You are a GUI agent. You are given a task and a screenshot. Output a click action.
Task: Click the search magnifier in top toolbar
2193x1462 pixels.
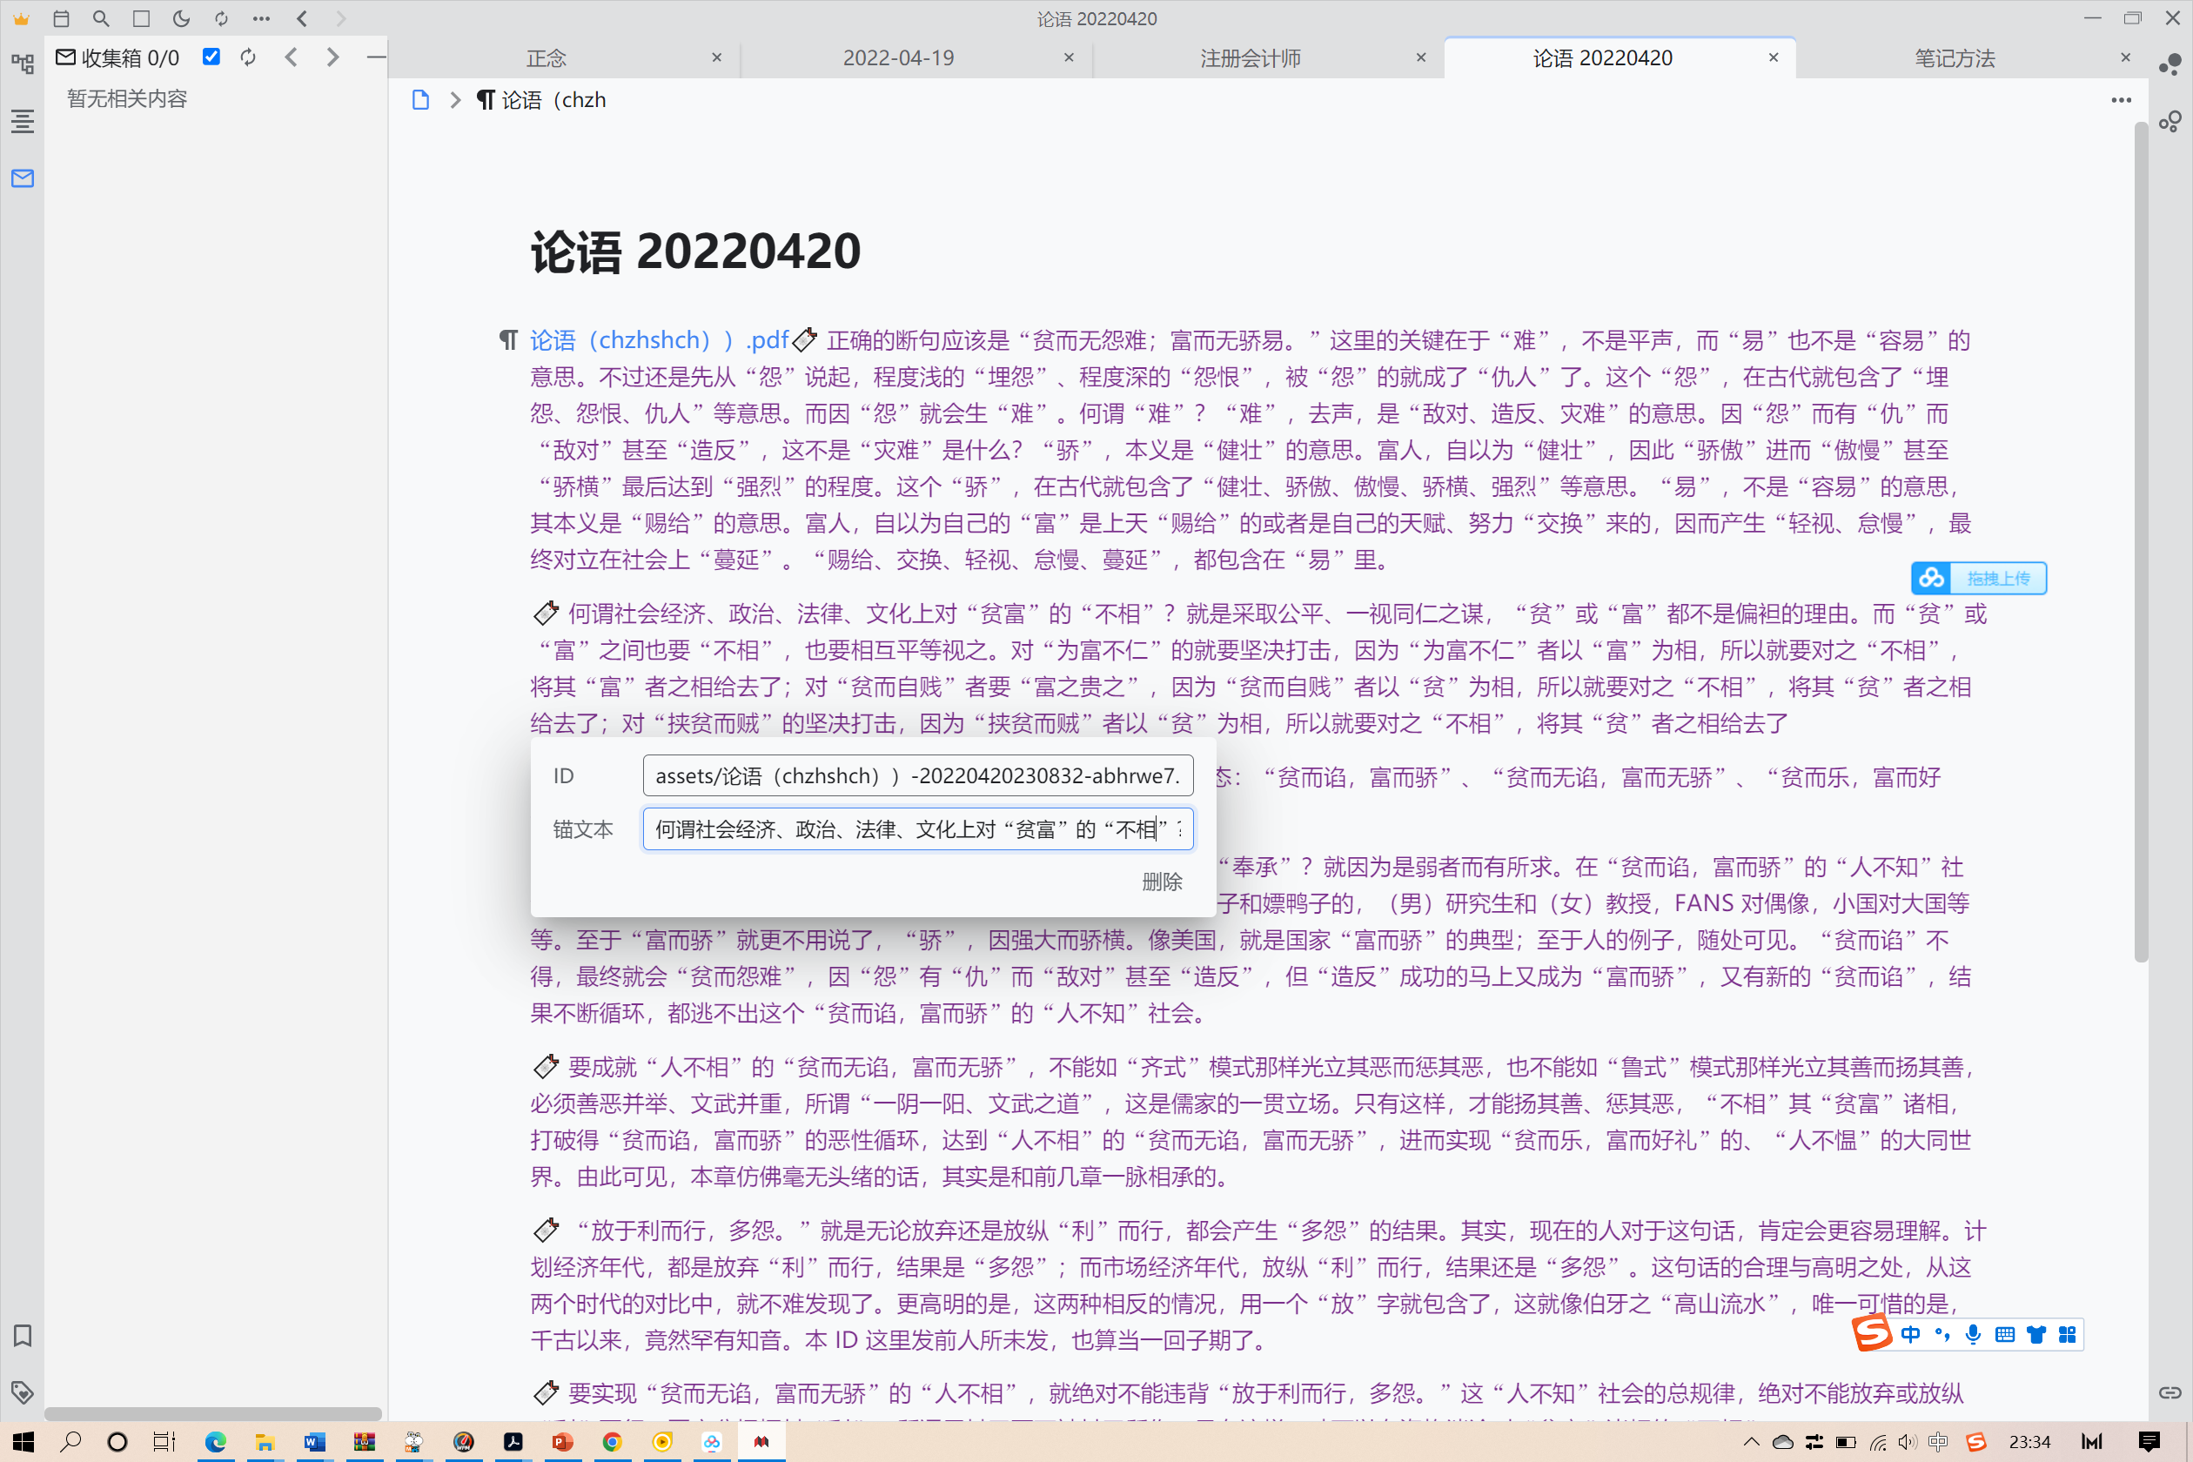(x=102, y=18)
